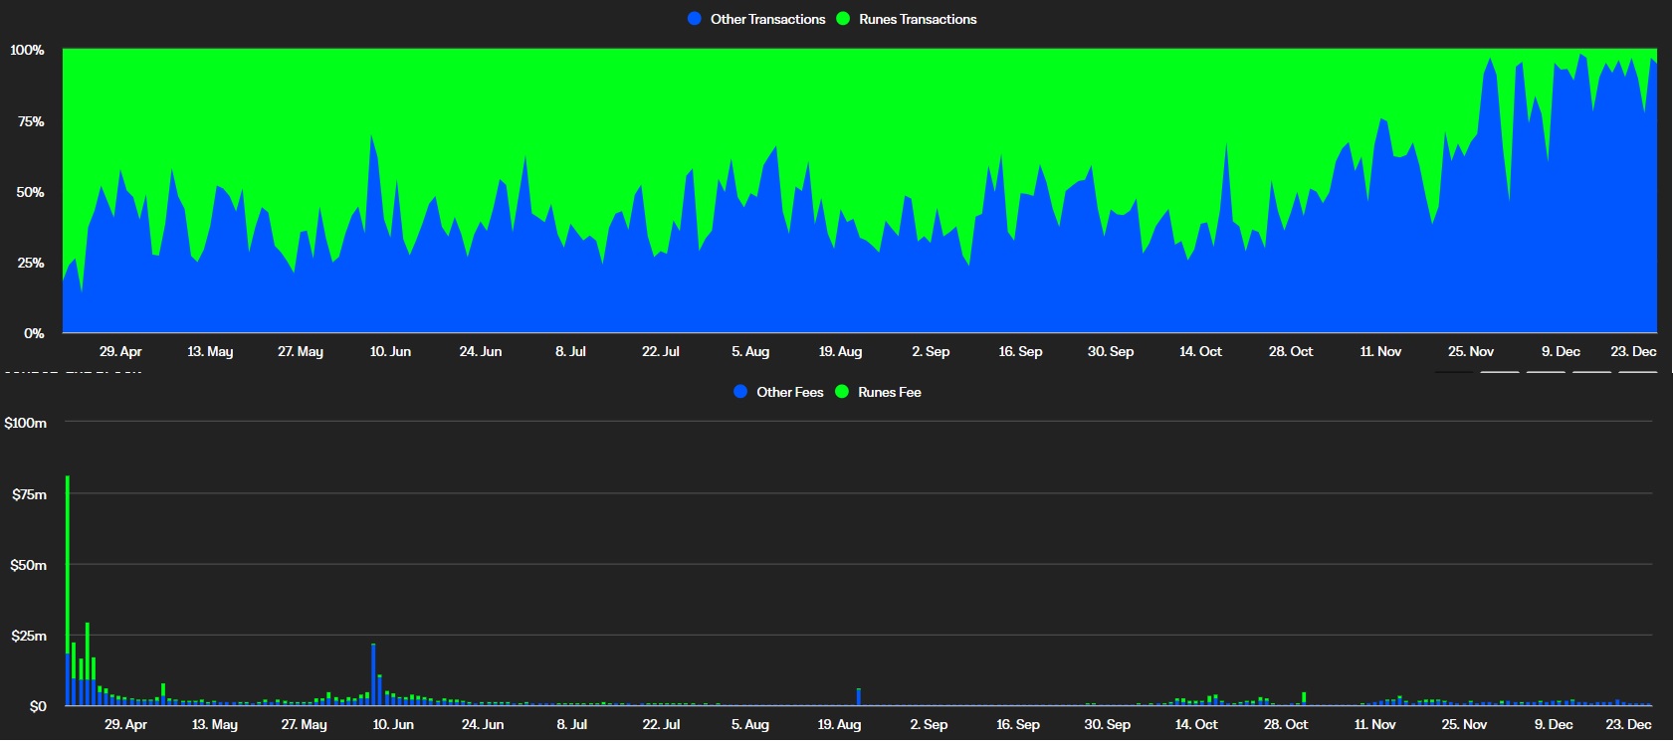Click the 100% y-axis label
This screenshot has width=1673, height=744.
pos(27,50)
